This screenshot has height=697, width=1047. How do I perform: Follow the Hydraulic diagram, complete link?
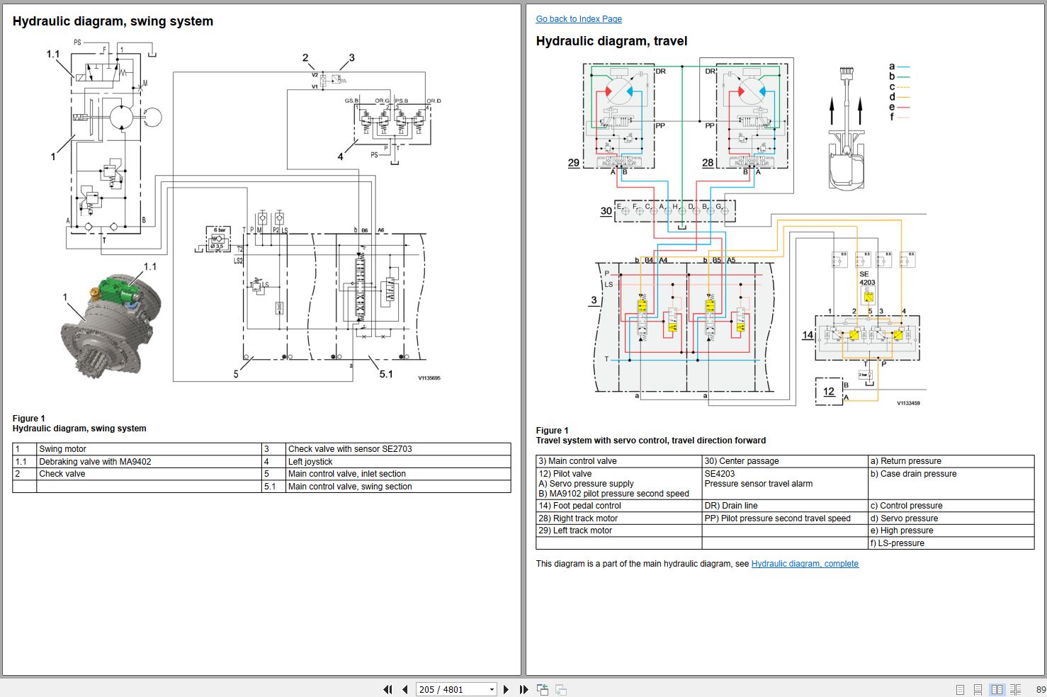pos(805,564)
